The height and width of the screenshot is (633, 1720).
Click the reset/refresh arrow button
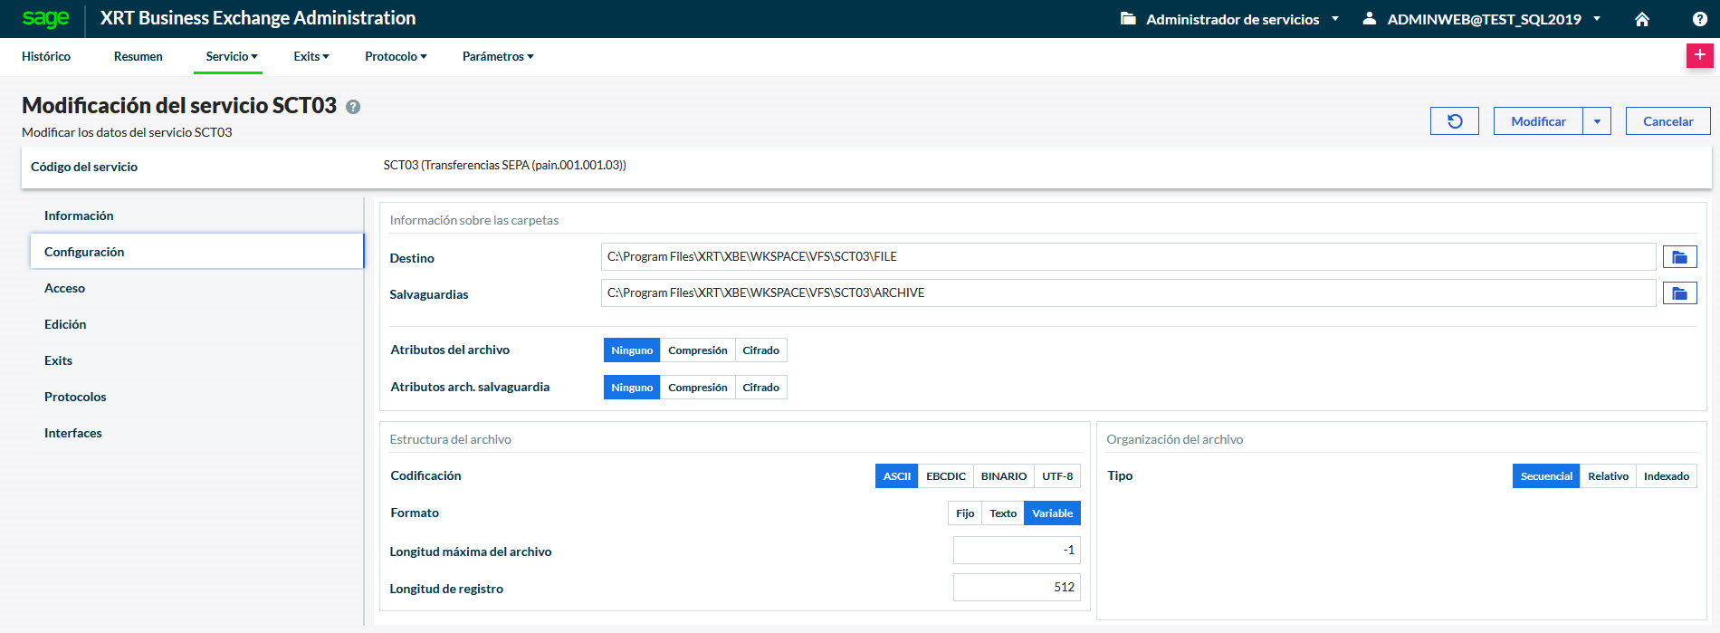[x=1454, y=121]
